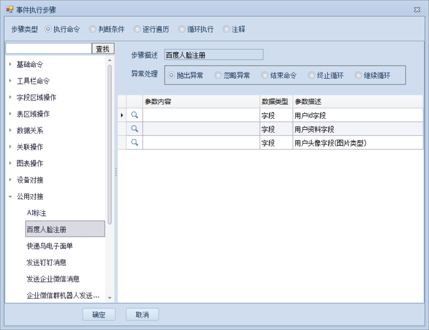Select the 判断条件 step type radio
This screenshot has width=429, height=330.
pyautogui.click(x=93, y=29)
